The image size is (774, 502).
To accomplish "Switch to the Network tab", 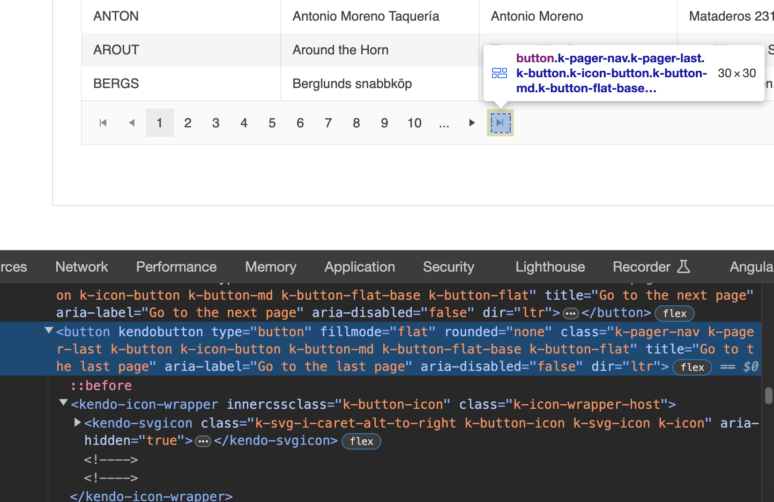I will [82, 267].
